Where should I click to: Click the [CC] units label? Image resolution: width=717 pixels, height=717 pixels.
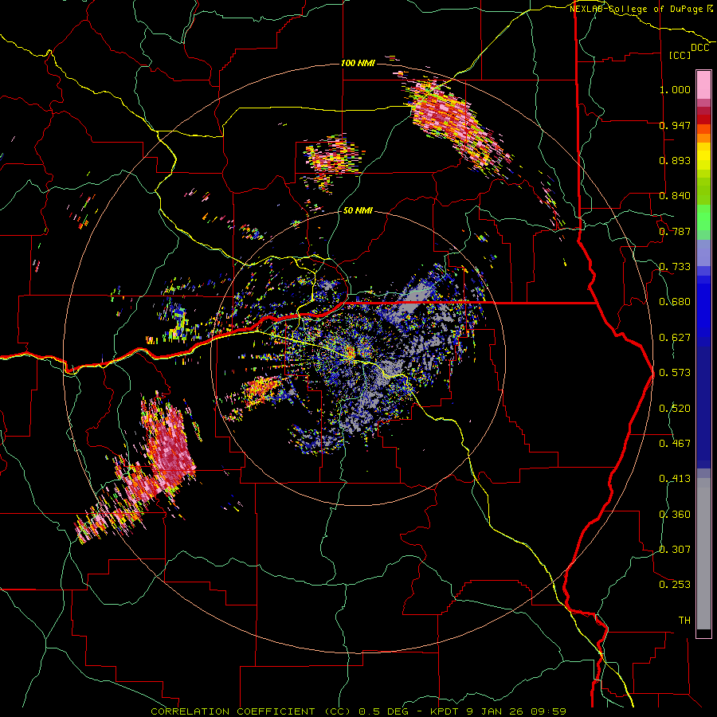coord(680,55)
